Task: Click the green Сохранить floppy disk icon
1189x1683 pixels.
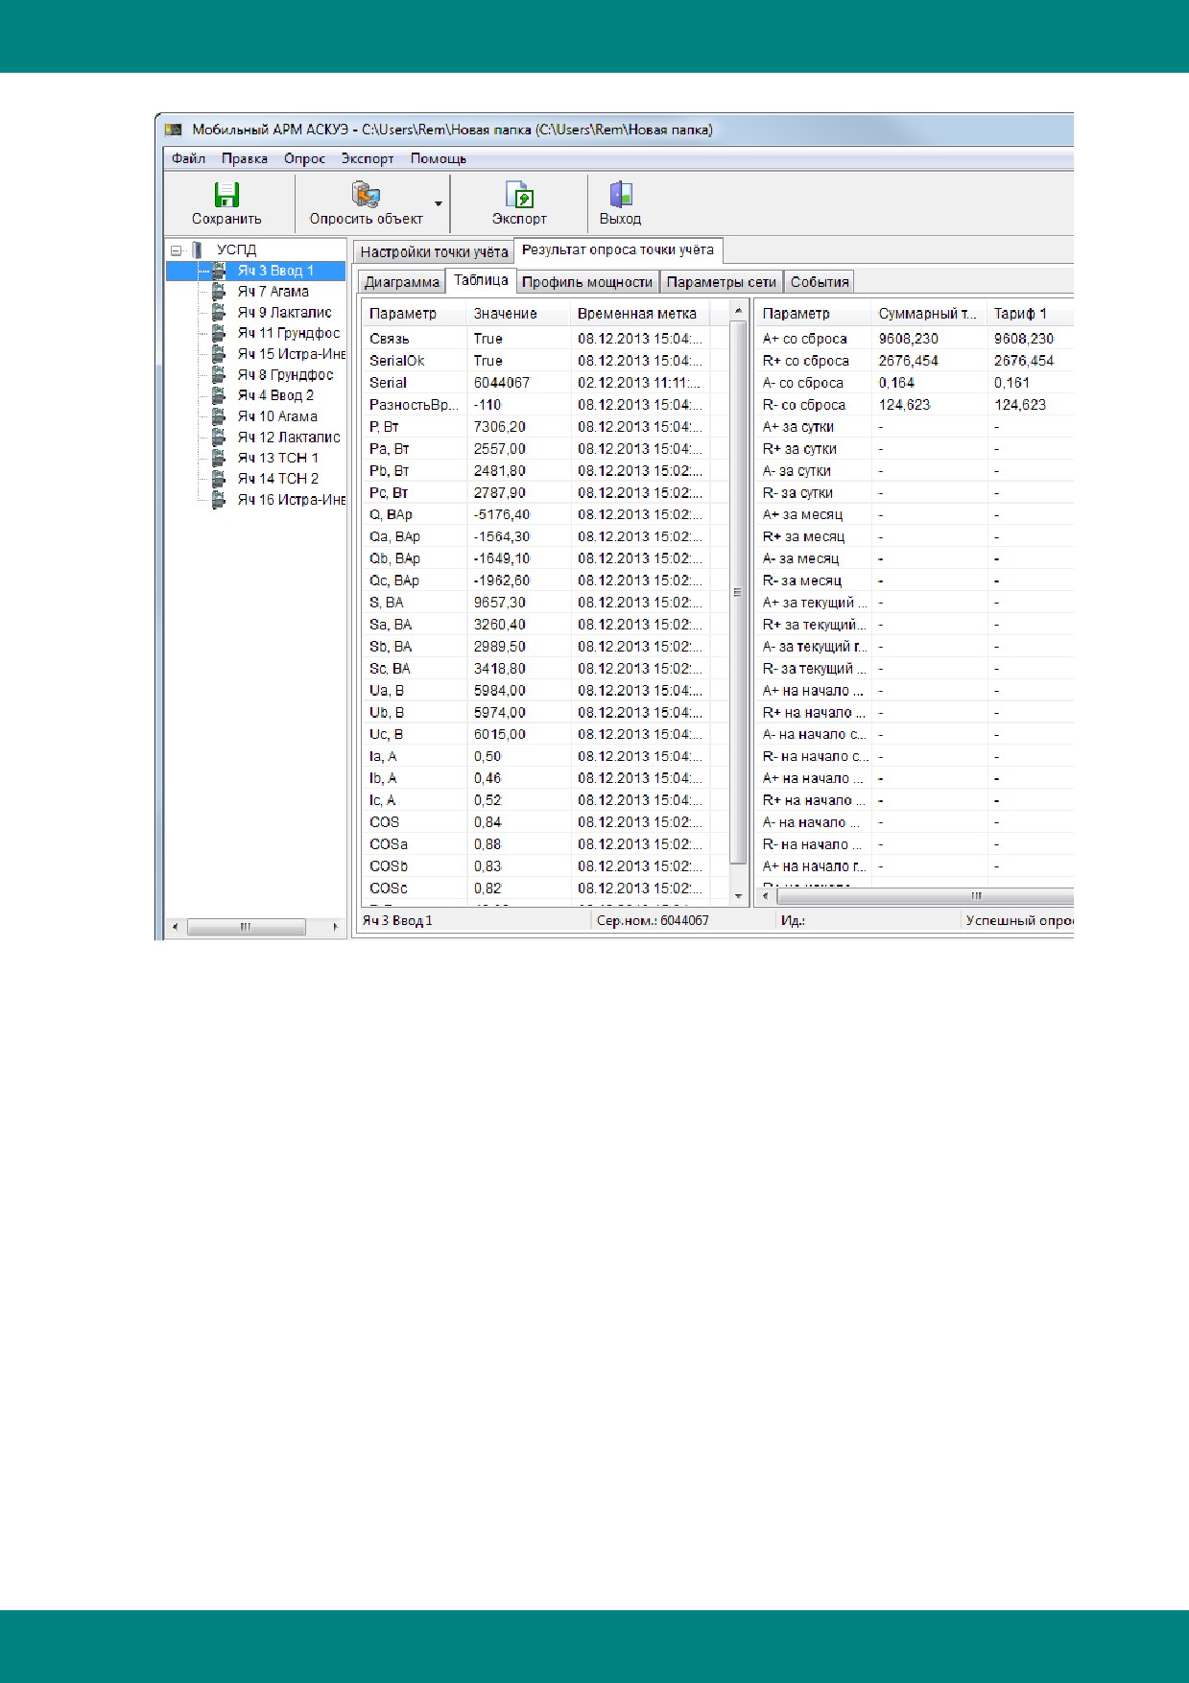Action: tap(226, 195)
